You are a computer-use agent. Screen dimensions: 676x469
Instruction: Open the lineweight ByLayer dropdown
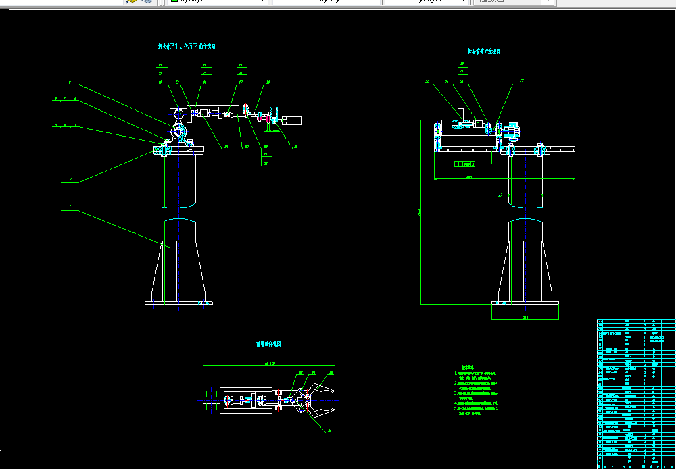[x=427, y=1]
